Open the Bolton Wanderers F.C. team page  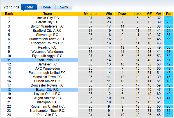point(47,26)
